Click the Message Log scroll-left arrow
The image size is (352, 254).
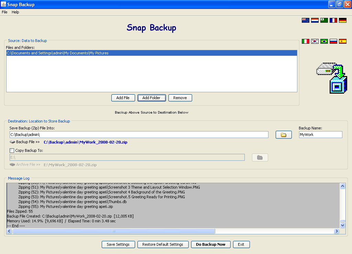point(9,231)
